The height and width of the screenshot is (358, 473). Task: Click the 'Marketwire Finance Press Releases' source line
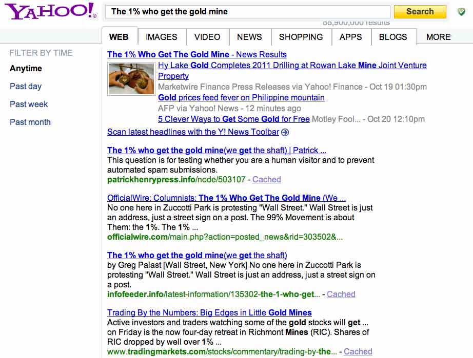(x=292, y=87)
